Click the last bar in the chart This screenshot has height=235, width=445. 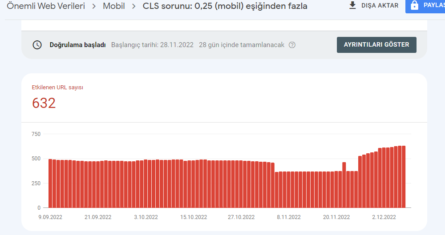coord(404,177)
